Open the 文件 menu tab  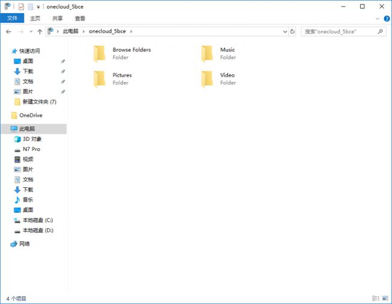pos(12,19)
